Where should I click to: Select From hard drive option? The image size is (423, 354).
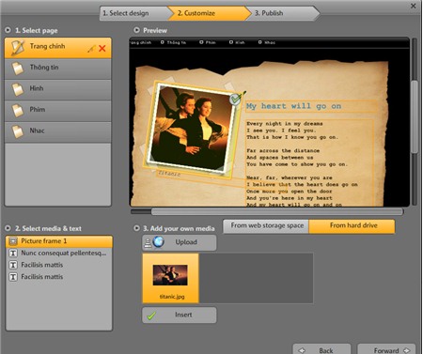pos(352,225)
